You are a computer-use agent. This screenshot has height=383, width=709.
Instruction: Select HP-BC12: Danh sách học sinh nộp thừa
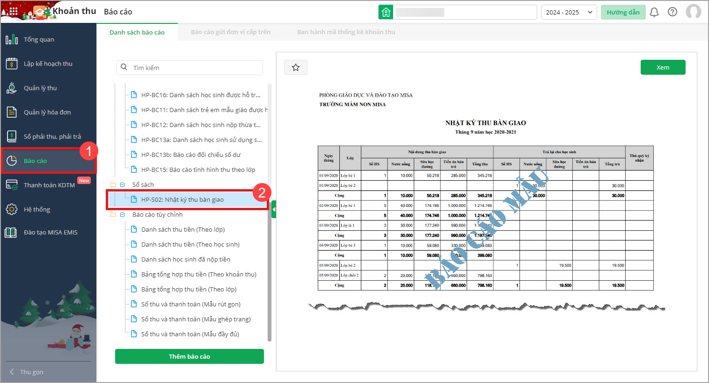click(201, 125)
